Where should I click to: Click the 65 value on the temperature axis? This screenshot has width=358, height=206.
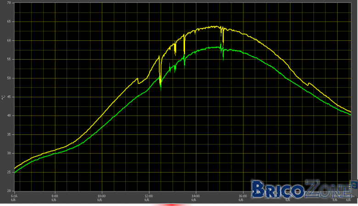(9, 22)
